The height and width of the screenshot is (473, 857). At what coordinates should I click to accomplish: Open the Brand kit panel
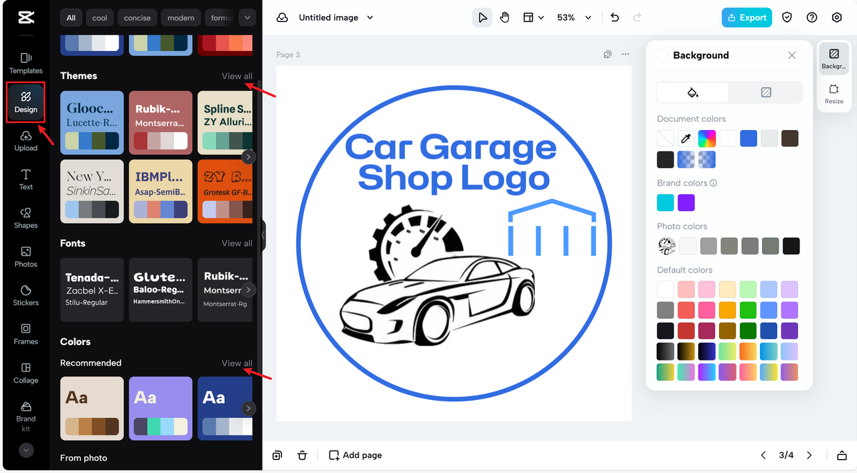(x=25, y=416)
